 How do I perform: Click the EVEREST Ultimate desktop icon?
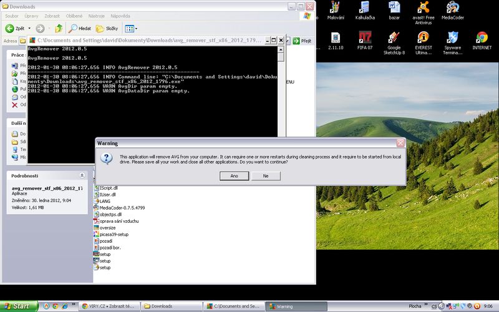(x=424, y=43)
